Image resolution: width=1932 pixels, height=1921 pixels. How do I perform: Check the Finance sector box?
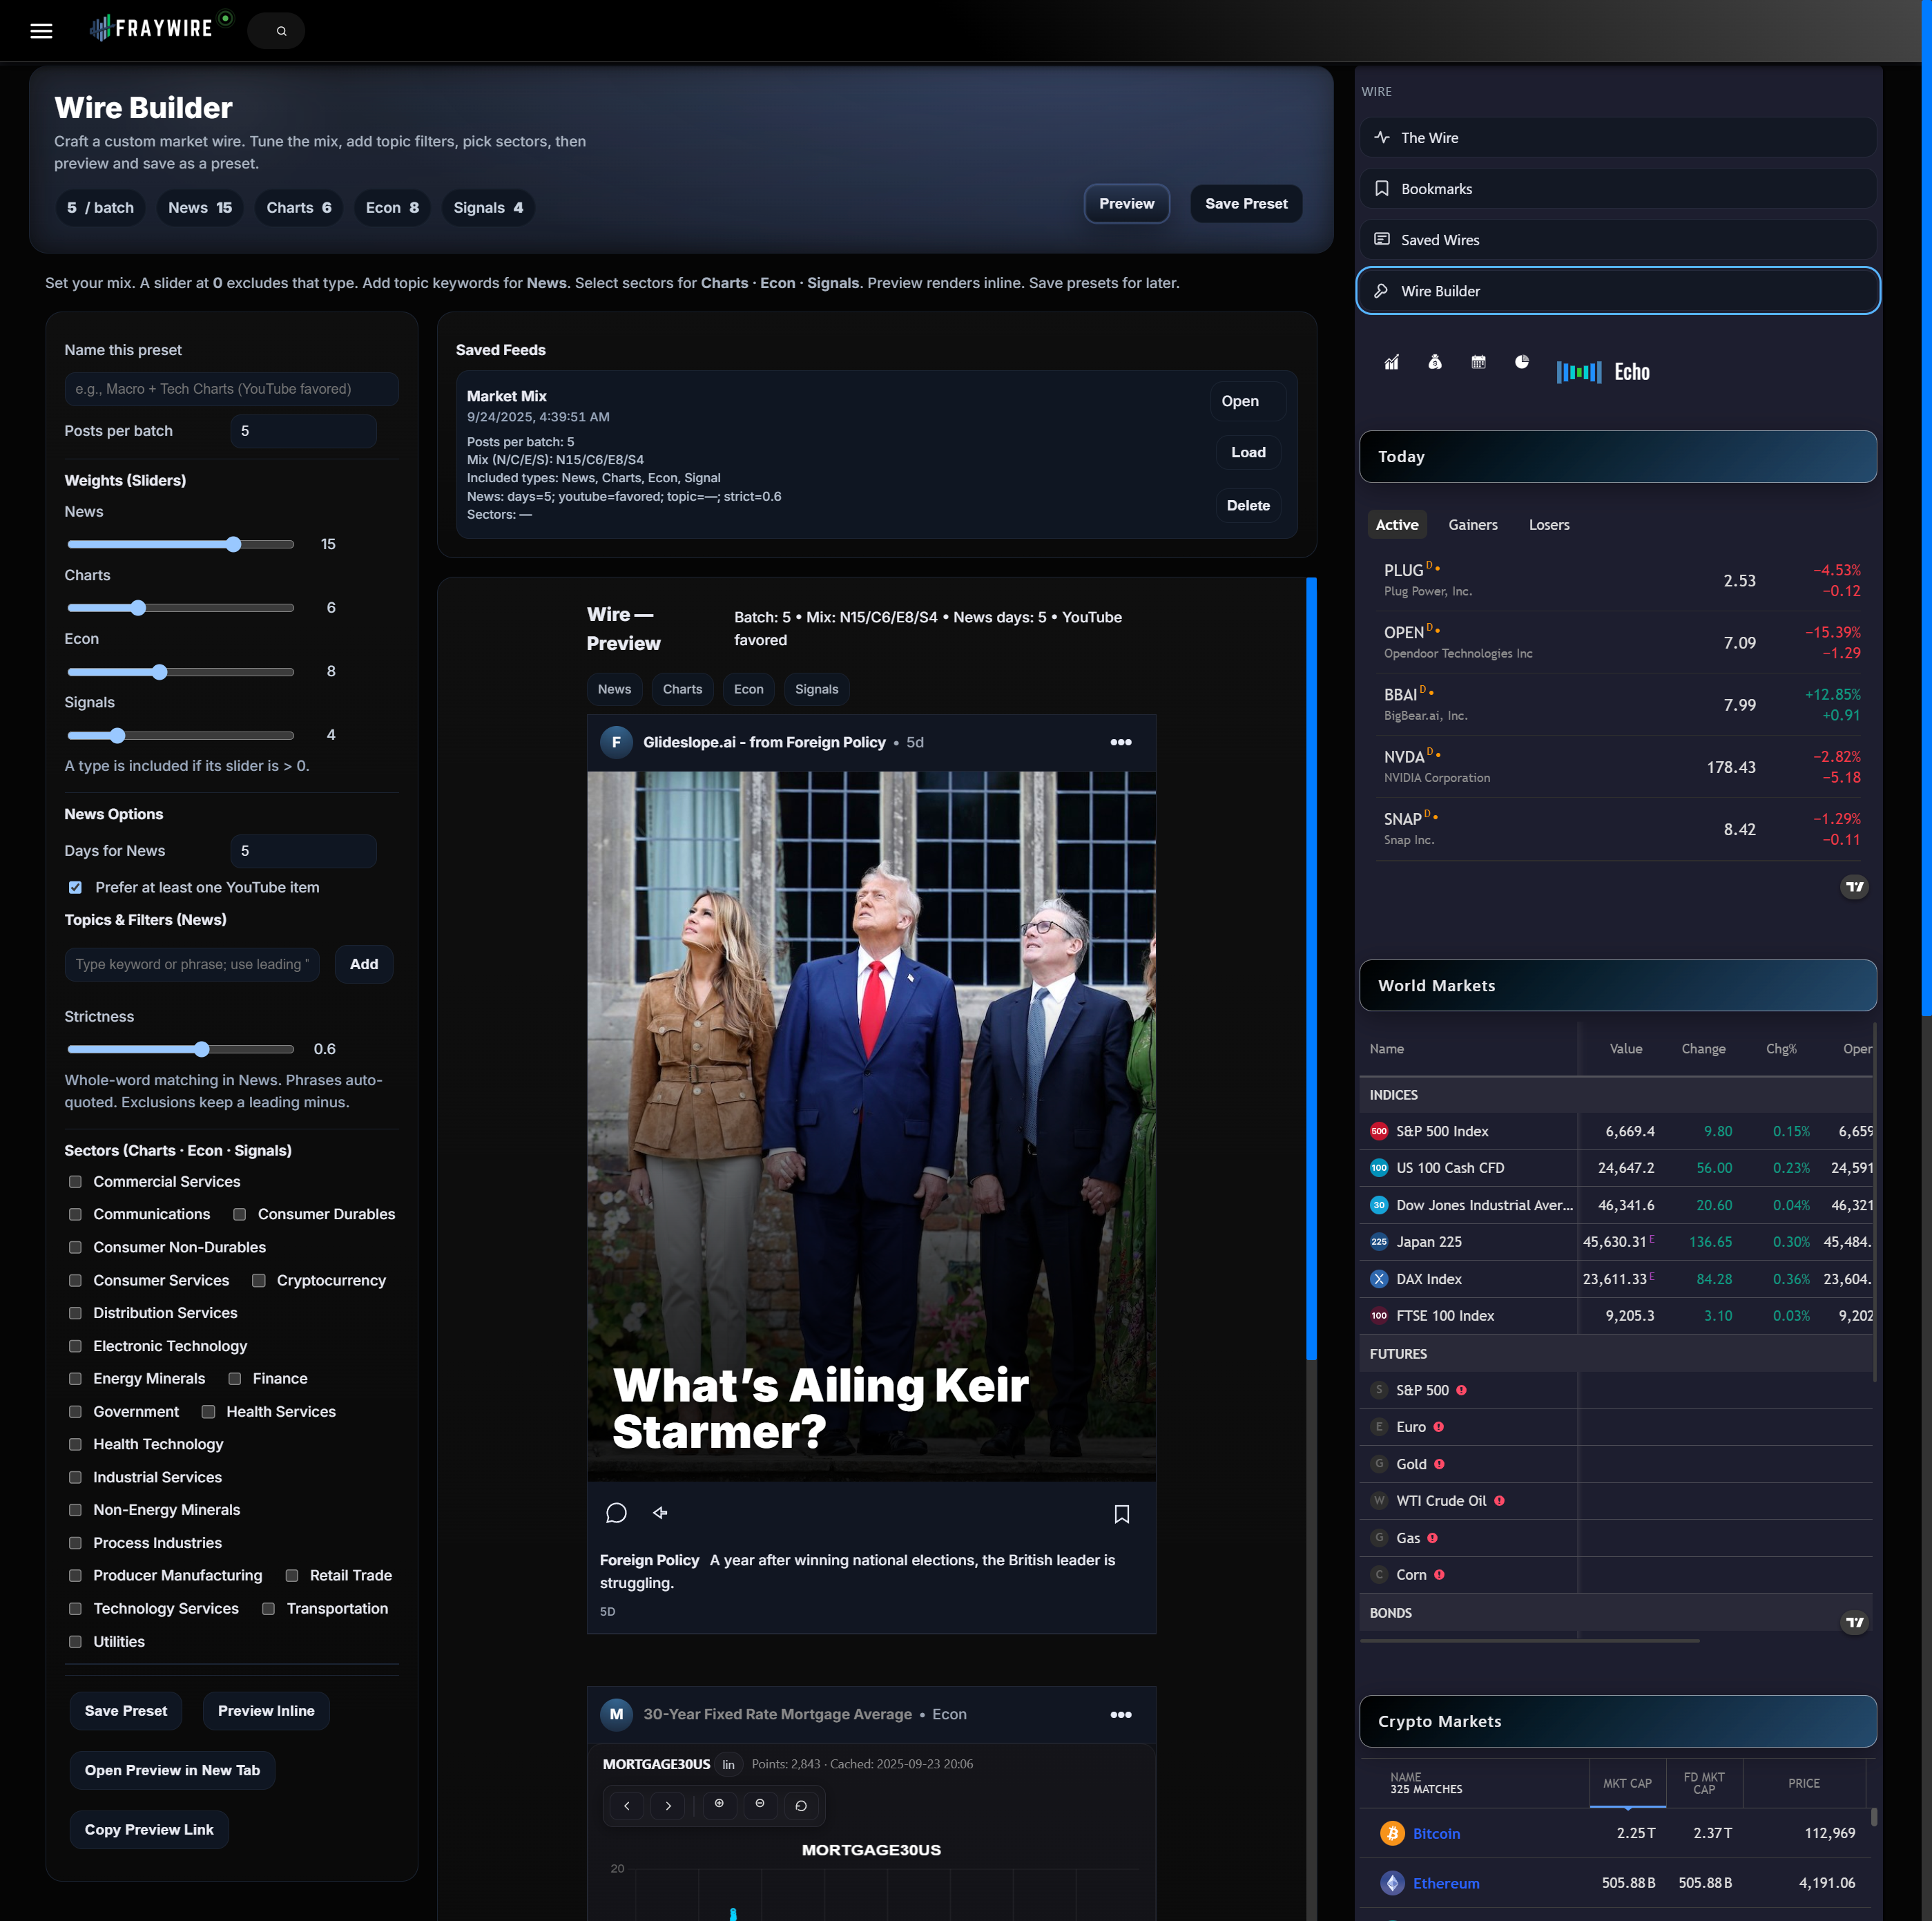pos(235,1379)
